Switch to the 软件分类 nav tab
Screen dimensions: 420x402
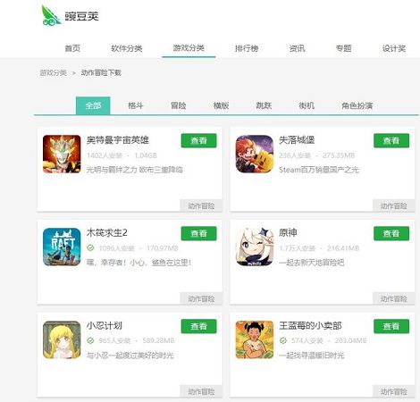pos(127,48)
